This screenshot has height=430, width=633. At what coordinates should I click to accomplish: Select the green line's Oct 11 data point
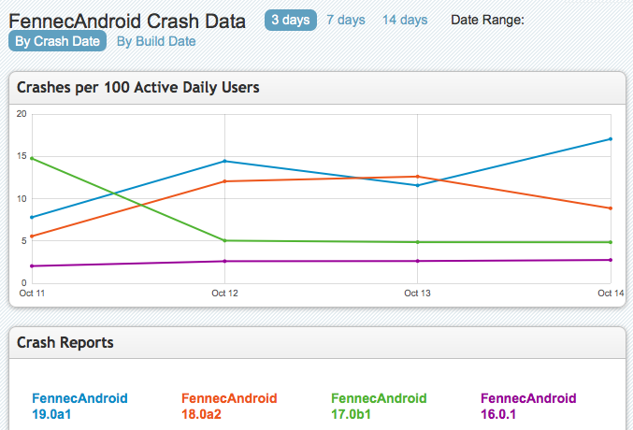[32, 158]
